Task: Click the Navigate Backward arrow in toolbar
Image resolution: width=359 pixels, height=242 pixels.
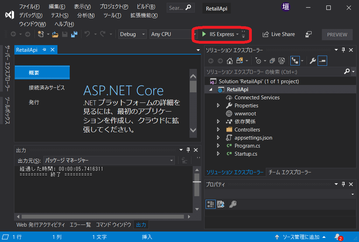Action: coord(13,34)
